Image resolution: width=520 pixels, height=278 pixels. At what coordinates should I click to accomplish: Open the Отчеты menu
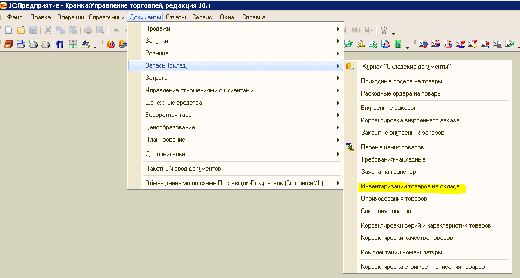pos(175,17)
